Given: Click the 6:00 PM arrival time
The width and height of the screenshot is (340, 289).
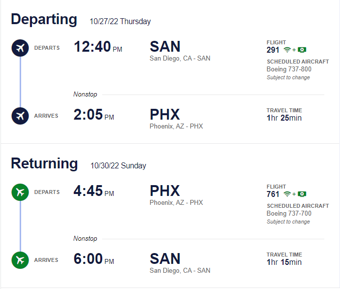Looking at the screenshot, I should point(94,259).
